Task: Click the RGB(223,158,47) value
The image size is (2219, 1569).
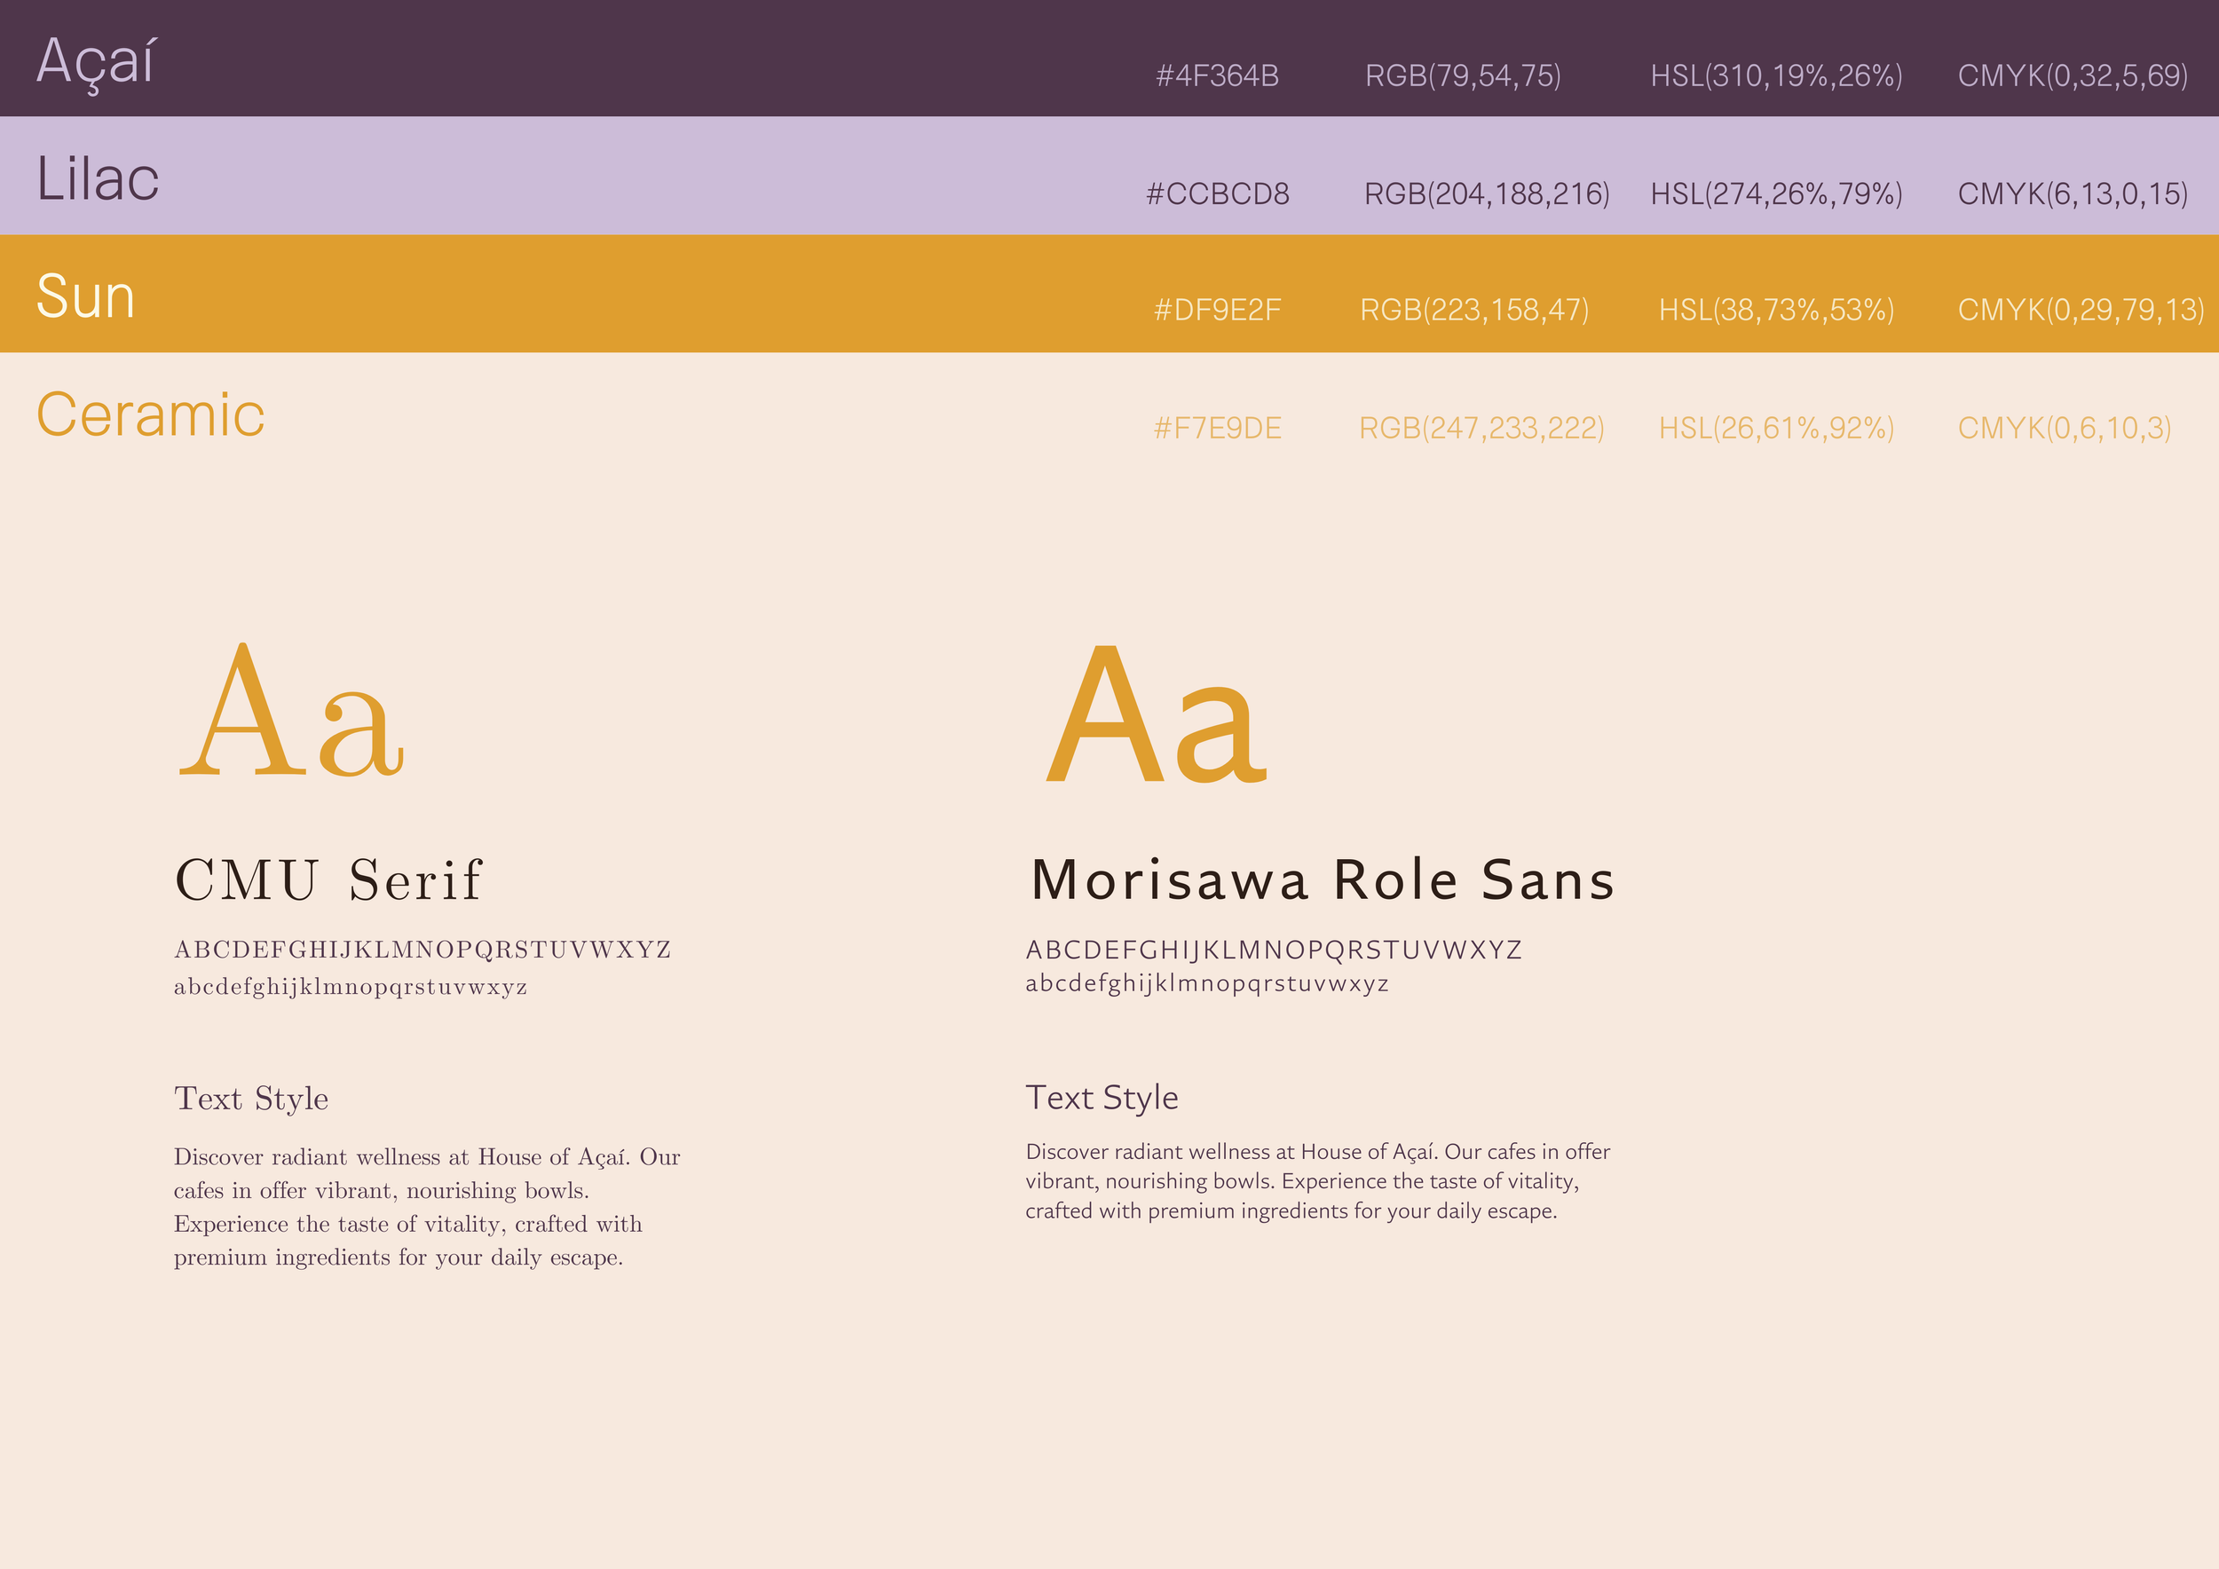Action: (x=1473, y=310)
